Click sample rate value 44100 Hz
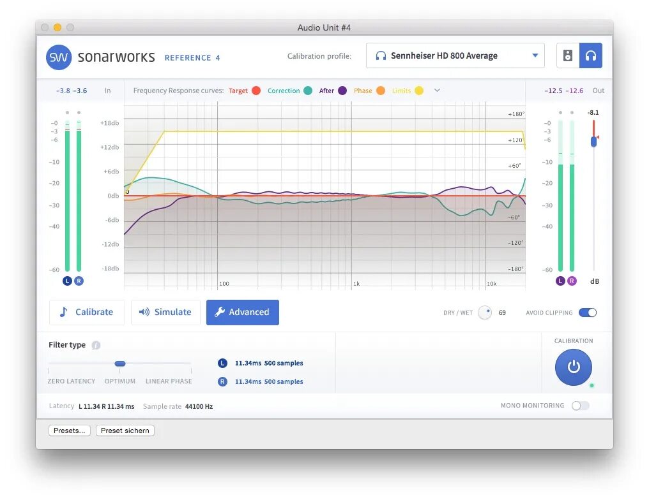Screen dimensions: 649x500 coord(199,407)
